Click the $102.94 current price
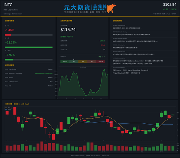This screenshot has height=158, width=180. pyautogui.click(x=170, y=5)
